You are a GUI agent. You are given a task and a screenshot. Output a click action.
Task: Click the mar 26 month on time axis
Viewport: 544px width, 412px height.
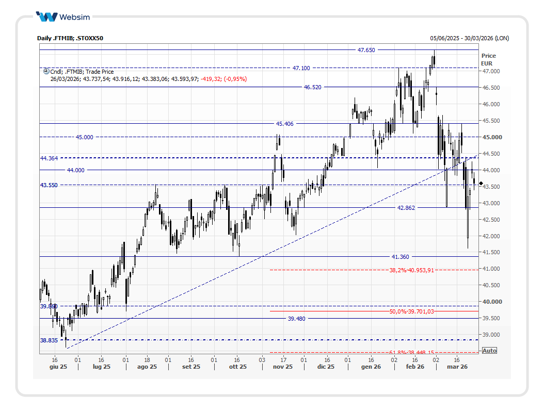457,367
